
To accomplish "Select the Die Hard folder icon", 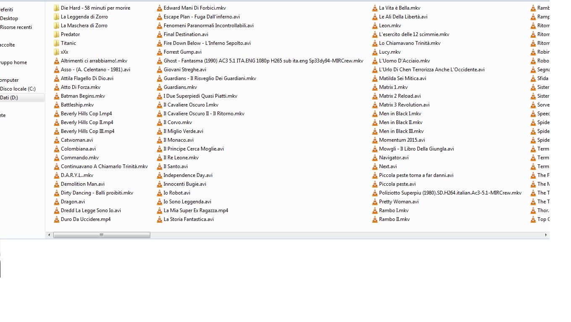I will tap(57, 8).
